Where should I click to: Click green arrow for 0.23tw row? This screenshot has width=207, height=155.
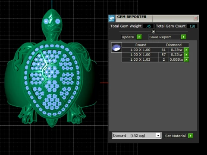(x=186, y=50)
